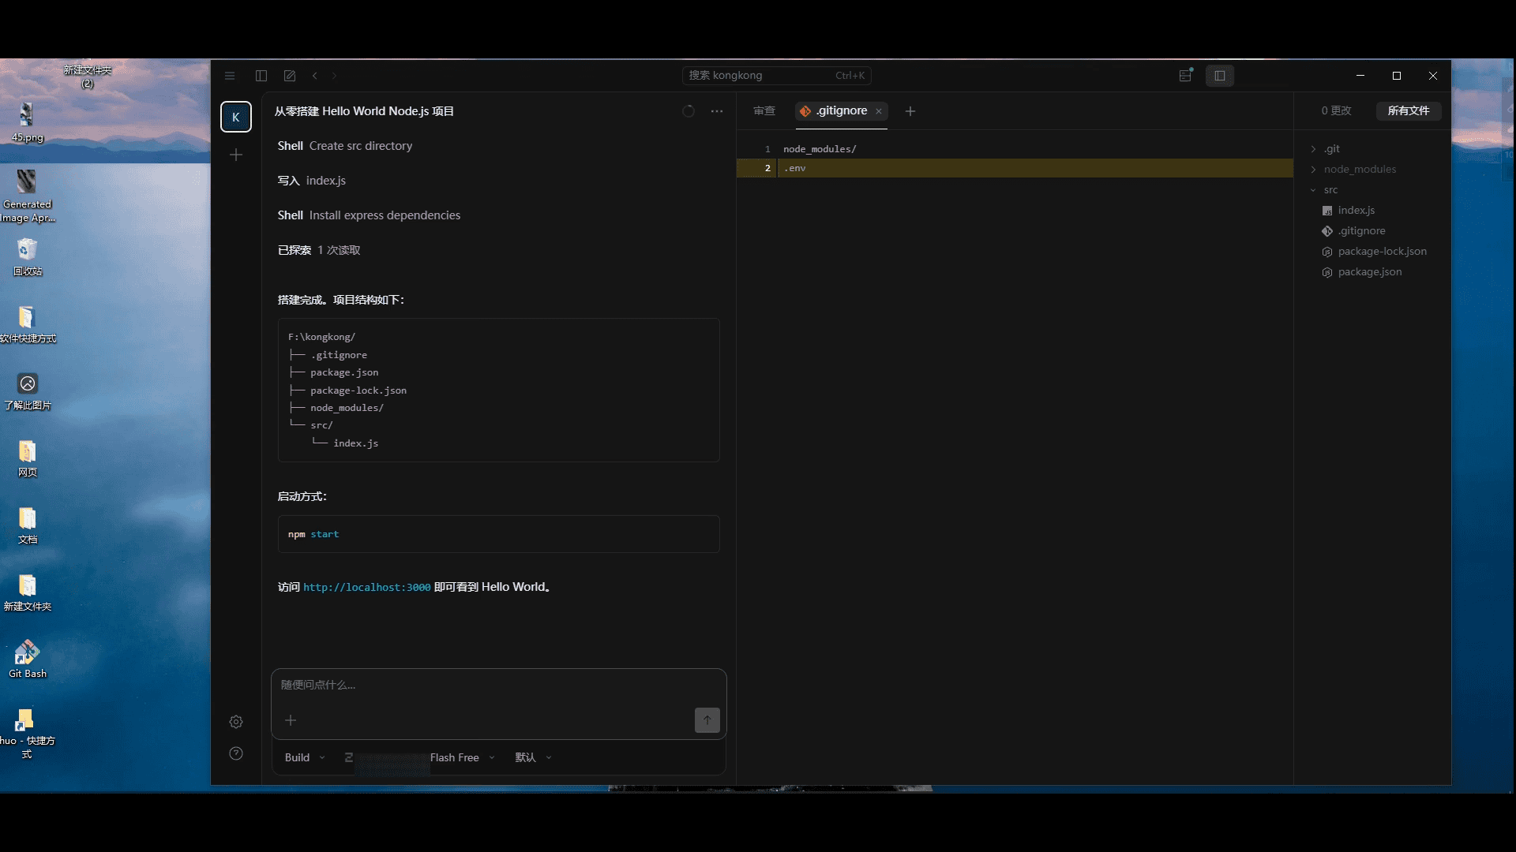Add a new project with sidebar plus
Viewport: 1516px width, 852px height.
point(236,155)
